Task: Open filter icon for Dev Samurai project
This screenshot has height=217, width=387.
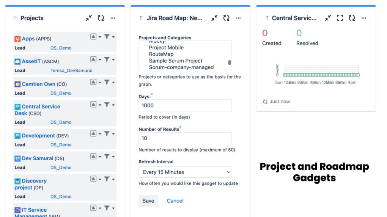Action: click(107, 156)
